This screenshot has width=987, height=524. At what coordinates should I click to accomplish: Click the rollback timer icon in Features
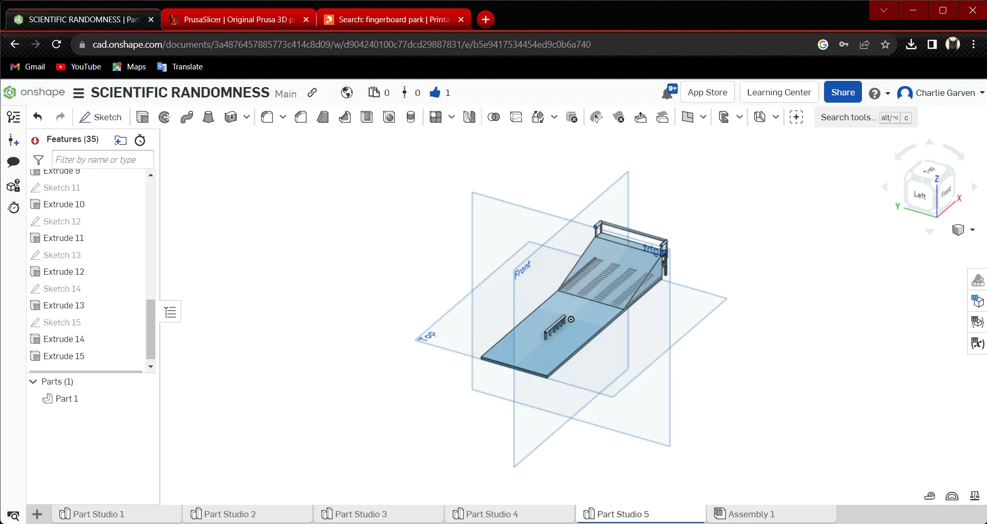[140, 140]
